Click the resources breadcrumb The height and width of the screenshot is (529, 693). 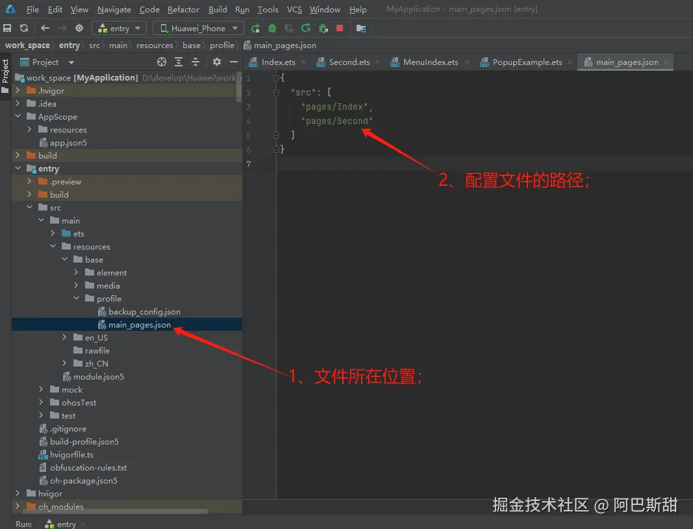click(x=155, y=45)
